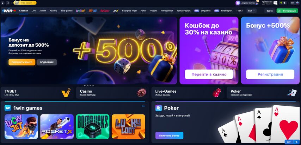Open the Акции и бонусы promo icon
This screenshot has height=145, width=301.
coord(238,3)
